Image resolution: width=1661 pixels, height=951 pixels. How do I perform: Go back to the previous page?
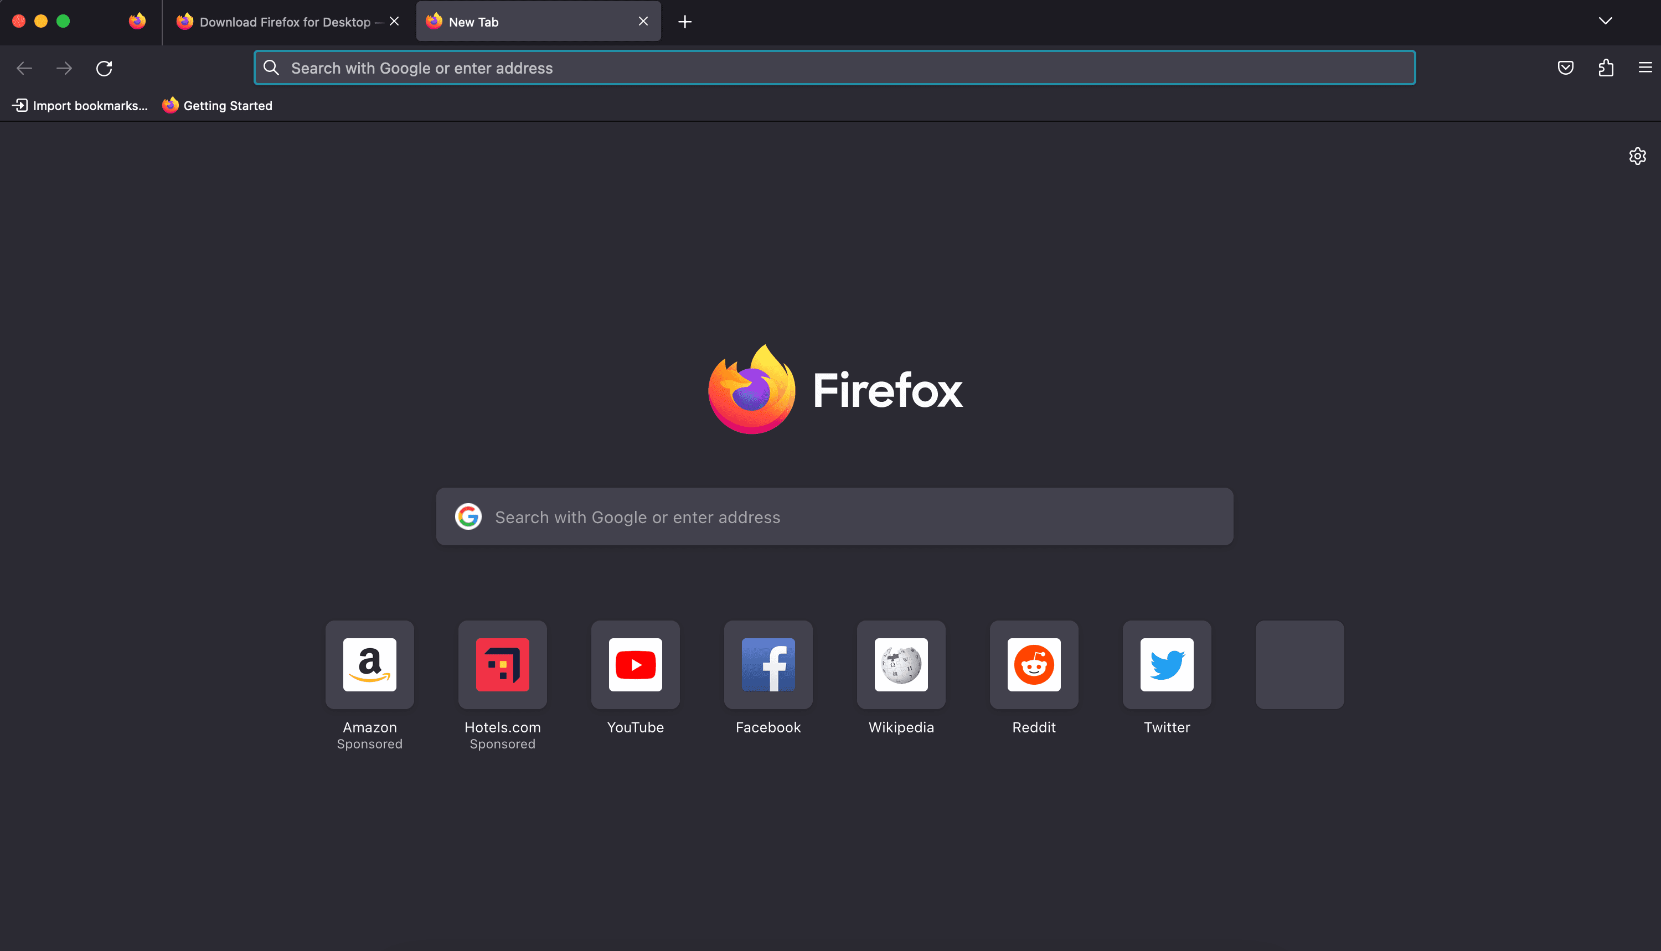[24, 68]
